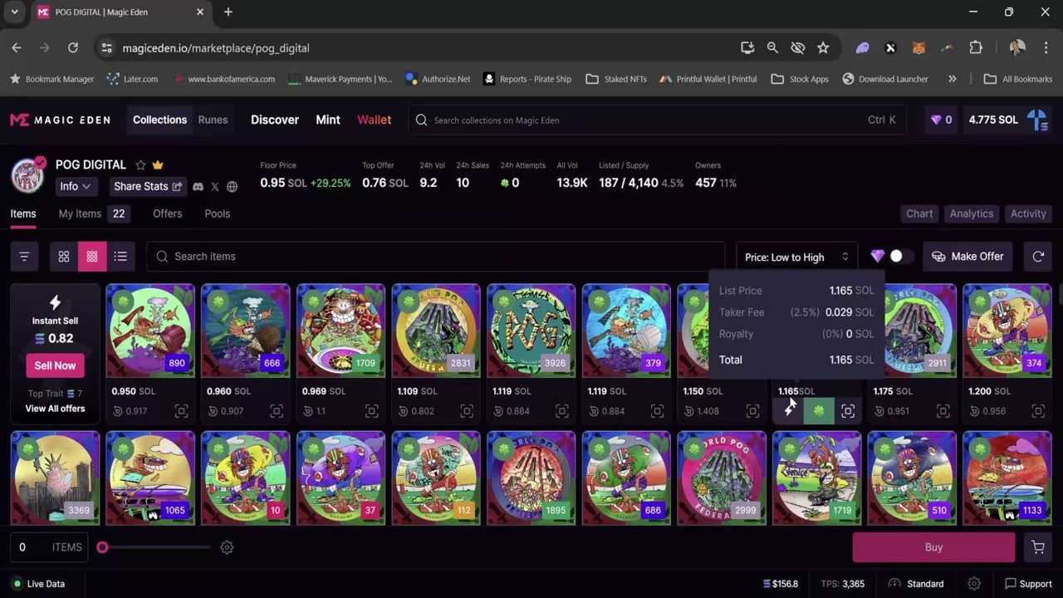
Task: Open the Phantom wallet extension
Action: click(x=862, y=48)
